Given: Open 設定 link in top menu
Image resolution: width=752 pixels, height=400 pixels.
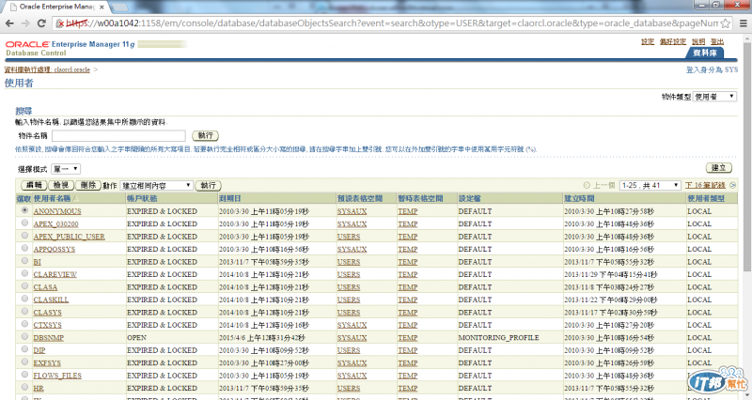Looking at the screenshot, I should coord(648,41).
